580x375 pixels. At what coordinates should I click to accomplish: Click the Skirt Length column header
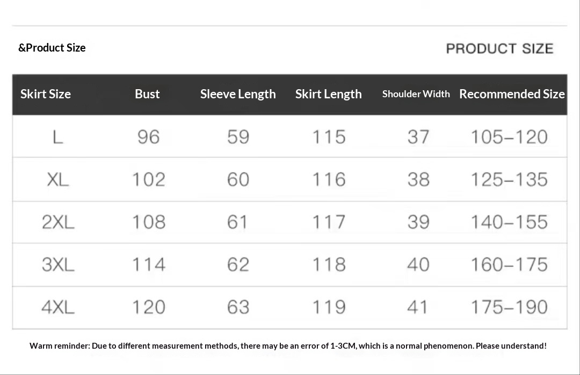point(328,94)
